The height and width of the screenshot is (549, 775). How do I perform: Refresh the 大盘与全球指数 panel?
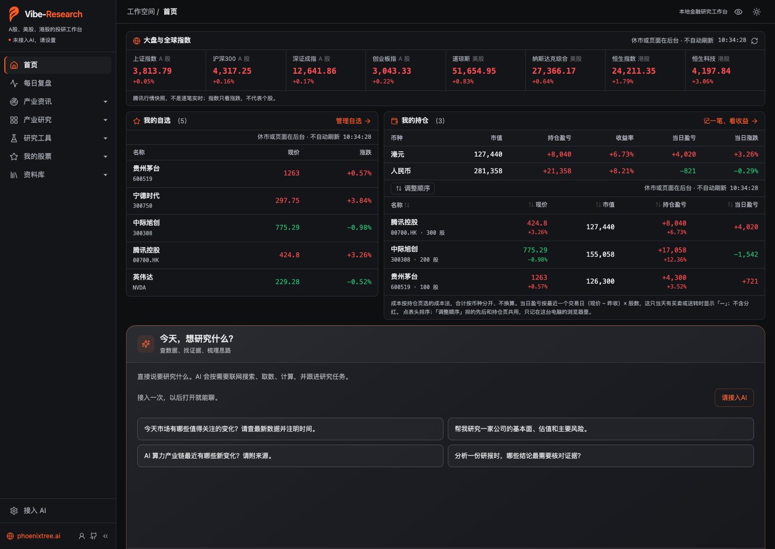click(x=755, y=41)
